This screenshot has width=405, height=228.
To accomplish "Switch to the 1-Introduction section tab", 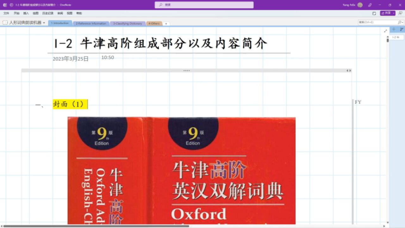I will (60, 23).
